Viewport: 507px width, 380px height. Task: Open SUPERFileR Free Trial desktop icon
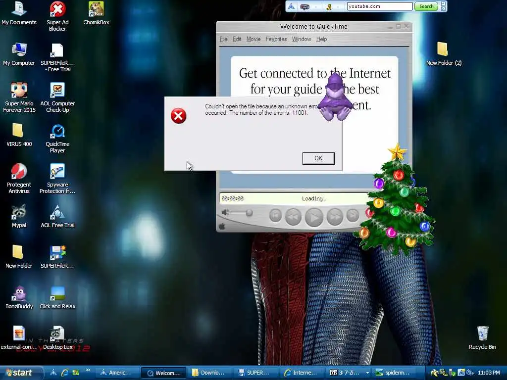pyautogui.click(x=57, y=57)
